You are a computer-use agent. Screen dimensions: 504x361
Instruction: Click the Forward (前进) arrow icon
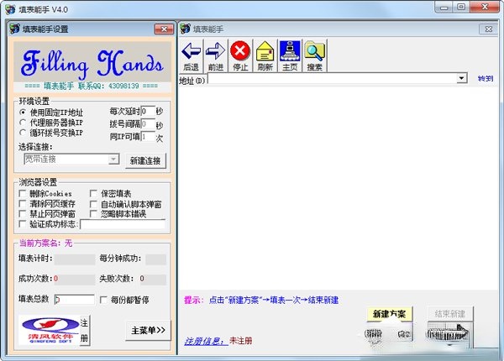pyautogui.click(x=216, y=55)
